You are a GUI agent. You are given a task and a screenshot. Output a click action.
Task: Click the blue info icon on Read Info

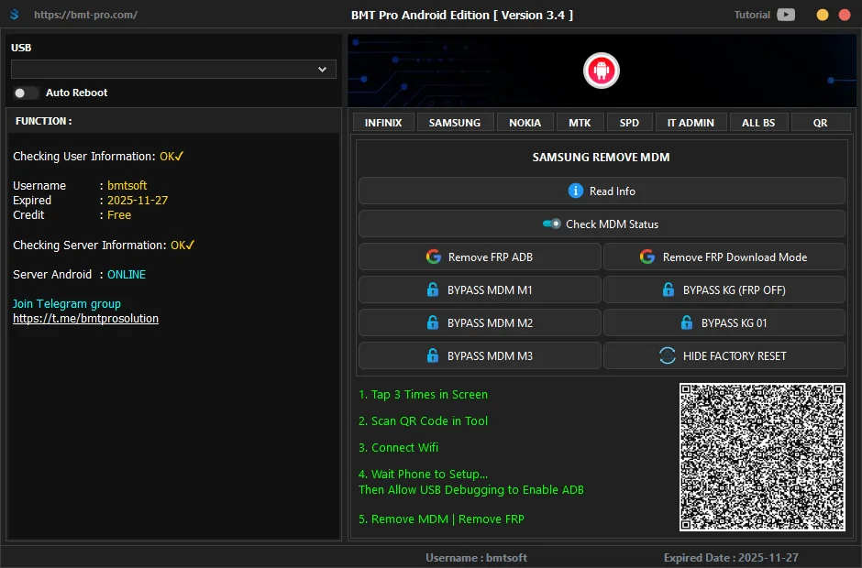pyautogui.click(x=576, y=191)
